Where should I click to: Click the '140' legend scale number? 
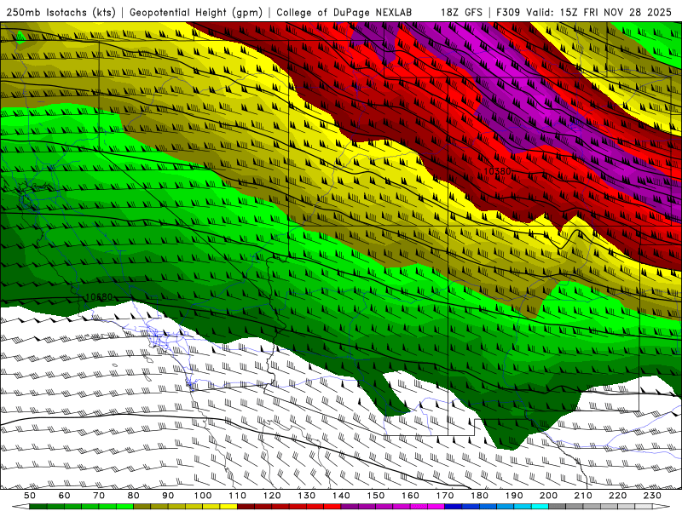click(x=342, y=496)
